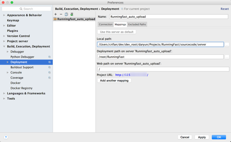Screen dimensions: 231x142
Task: Open help with question mark icon
Action: (x=6, y=137)
